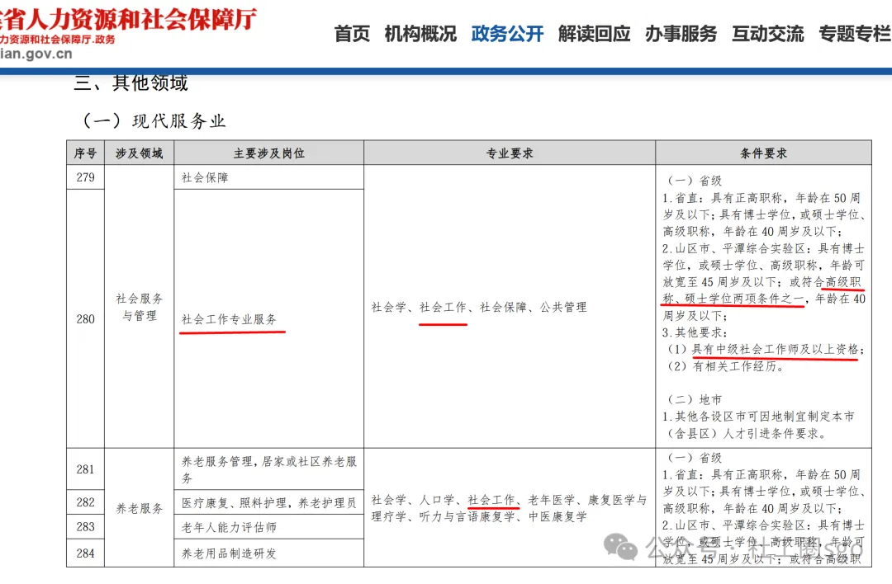Click the 3.其他要求 line
Screen dimensions: 892x584
tap(695, 332)
